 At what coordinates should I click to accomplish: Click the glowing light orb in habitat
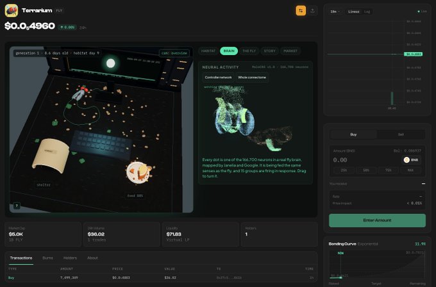pyautogui.click(x=111, y=63)
